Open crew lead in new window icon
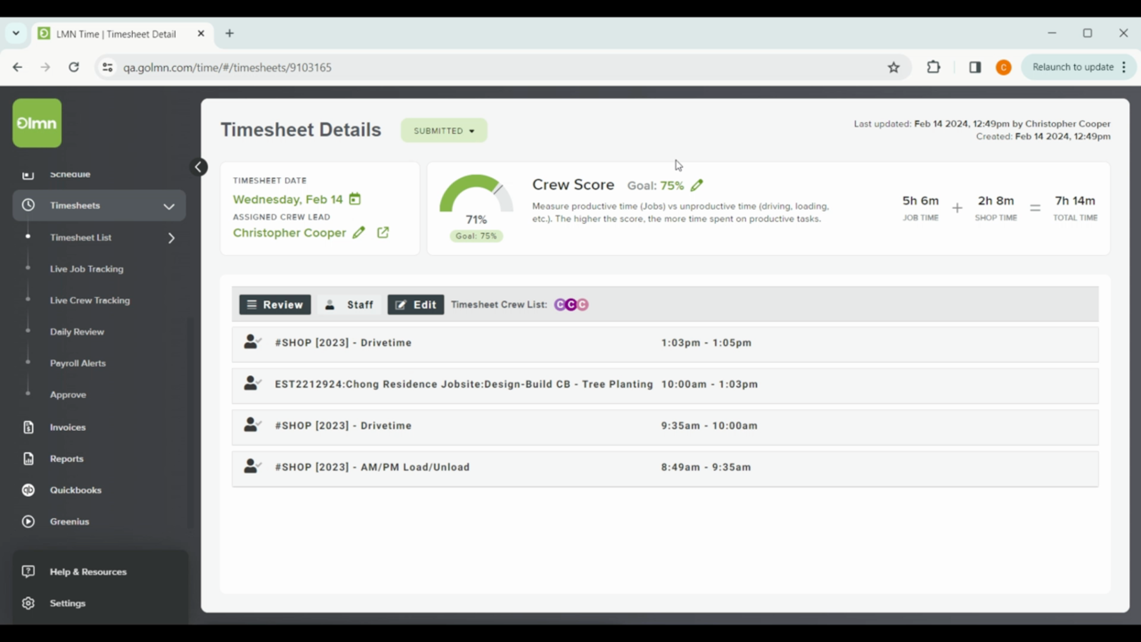This screenshot has width=1141, height=642. pos(383,232)
